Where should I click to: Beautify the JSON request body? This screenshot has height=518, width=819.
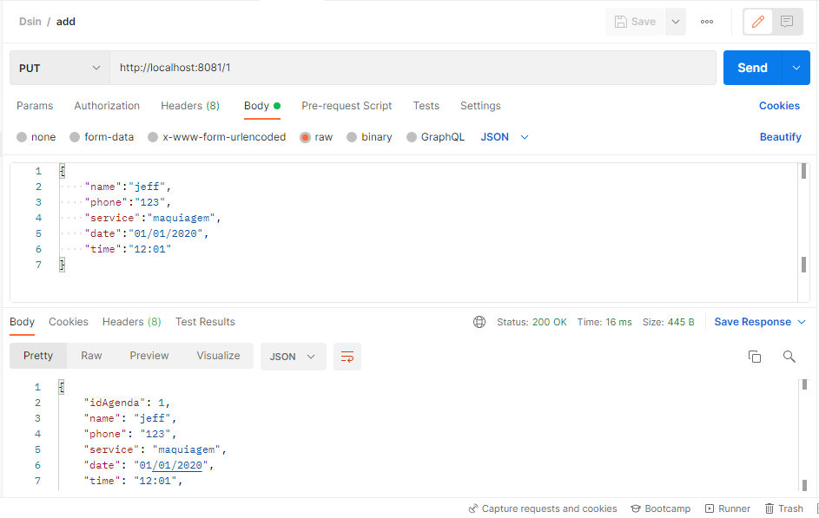point(779,136)
